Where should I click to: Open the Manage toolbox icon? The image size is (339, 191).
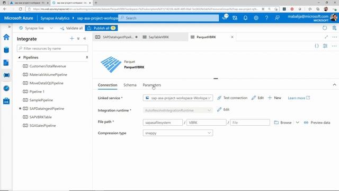point(6,101)
